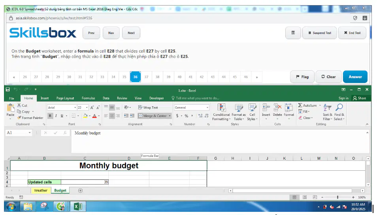The image size is (377, 215).
Task: Click Insert cells icon
Action: [x=266, y=108]
